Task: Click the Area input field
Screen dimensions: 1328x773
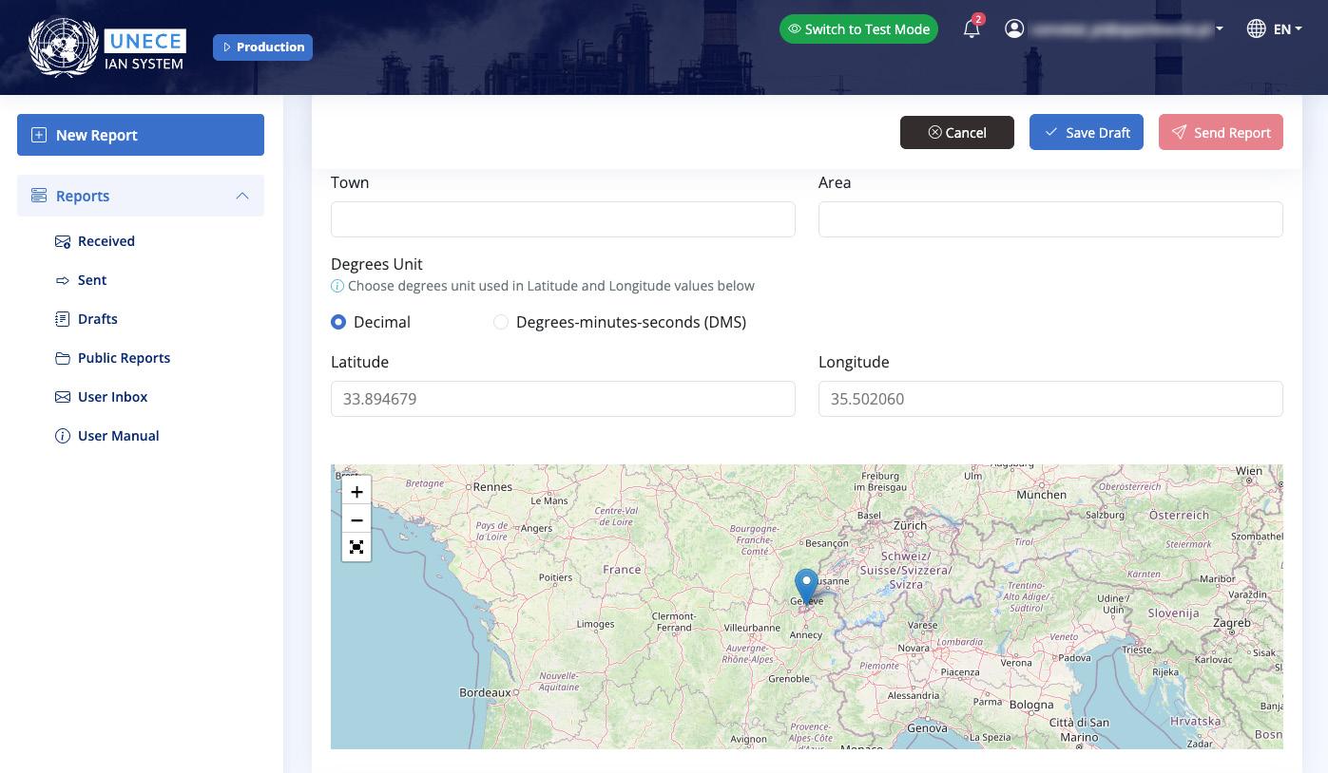Action: pyautogui.click(x=1050, y=219)
